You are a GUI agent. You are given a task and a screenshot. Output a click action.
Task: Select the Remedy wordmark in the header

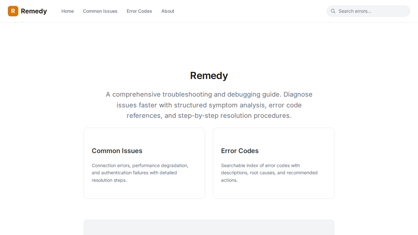(34, 11)
